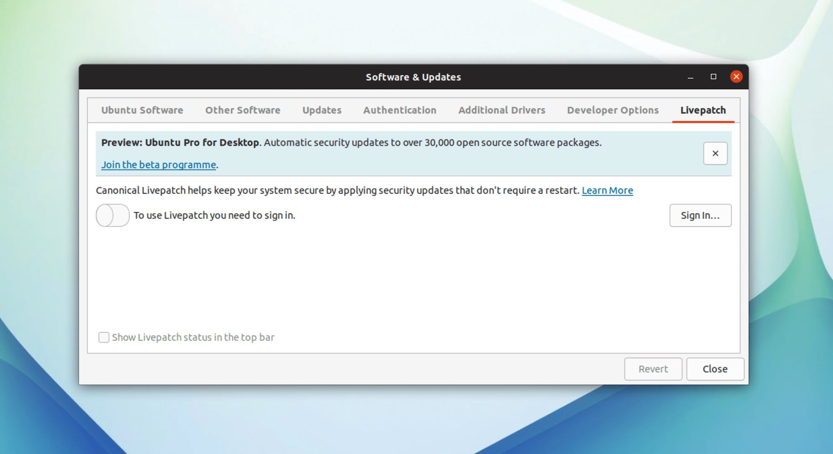Select the Authentication tab
Screen dimensions: 833x454
400,110
